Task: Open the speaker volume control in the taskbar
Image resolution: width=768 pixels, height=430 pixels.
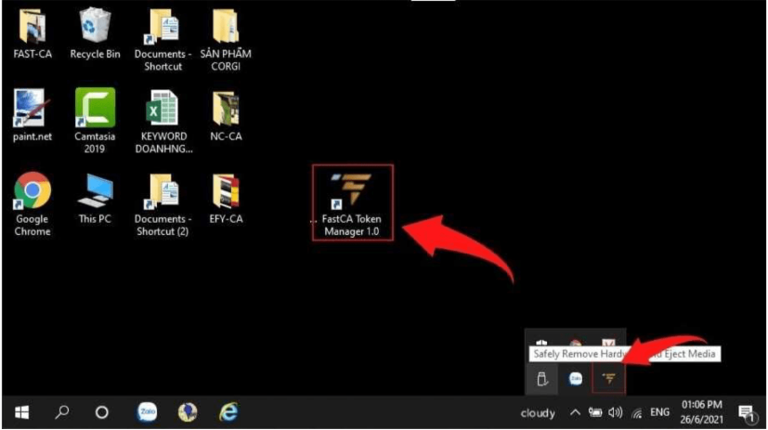Action: coord(615,412)
